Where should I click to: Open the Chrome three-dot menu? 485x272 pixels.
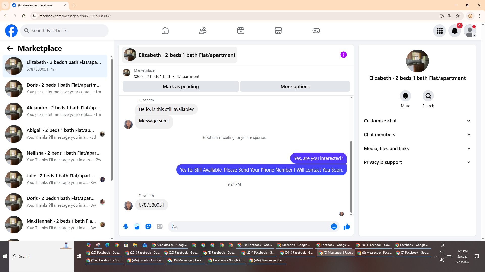pos(479,16)
